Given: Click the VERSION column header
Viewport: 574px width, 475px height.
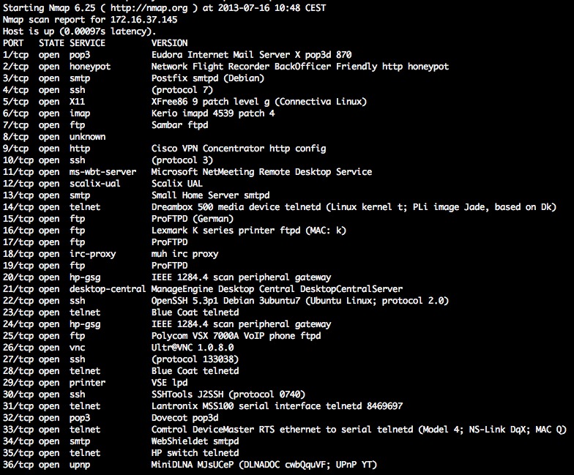Looking at the screenshot, I should tap(170, 43).
